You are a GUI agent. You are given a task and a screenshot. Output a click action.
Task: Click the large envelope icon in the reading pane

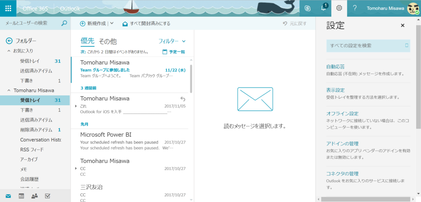(x=255, y=99)
